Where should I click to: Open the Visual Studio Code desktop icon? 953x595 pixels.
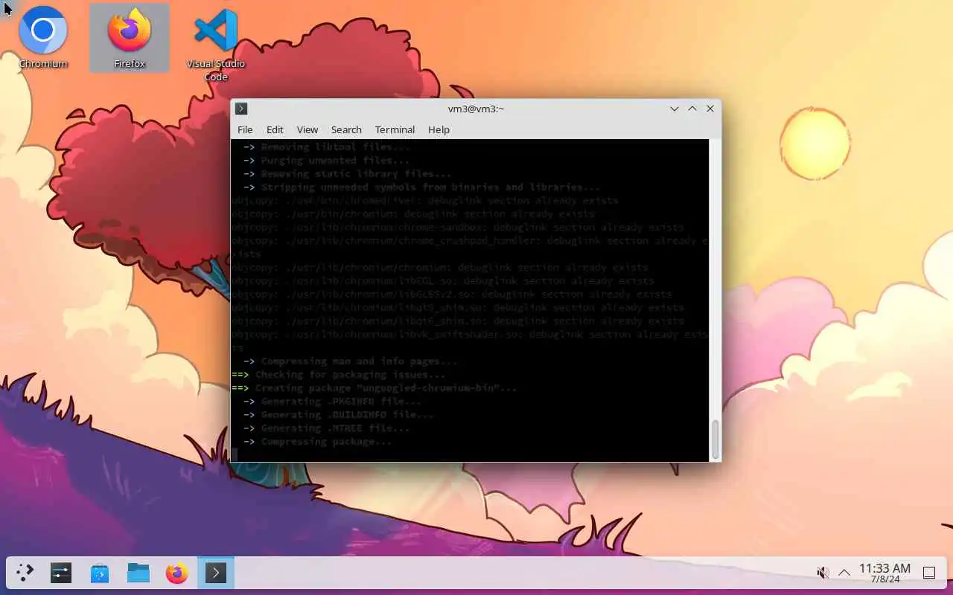coord(216,43)
